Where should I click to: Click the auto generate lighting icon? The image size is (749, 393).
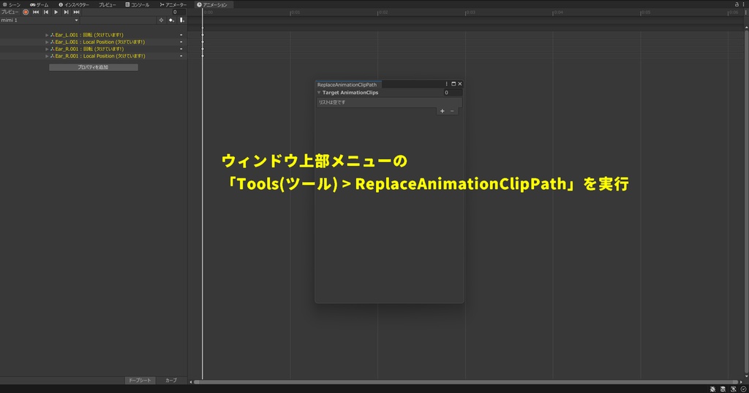click(734, 389)
